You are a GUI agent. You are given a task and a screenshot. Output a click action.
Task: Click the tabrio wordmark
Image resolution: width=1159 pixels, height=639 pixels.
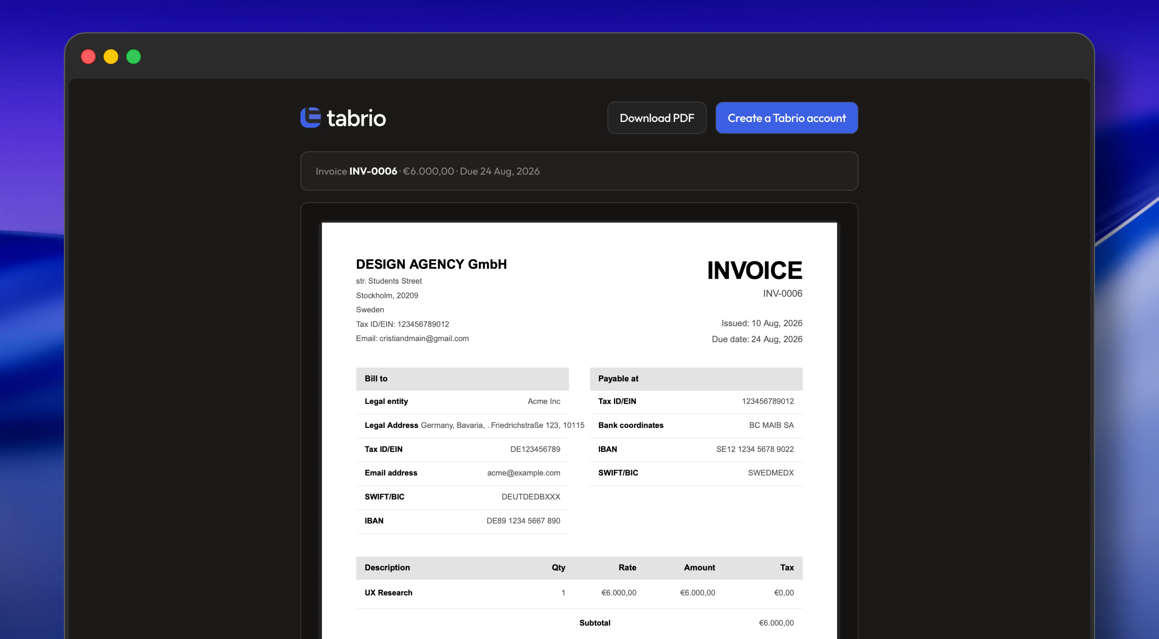[356, 118]
